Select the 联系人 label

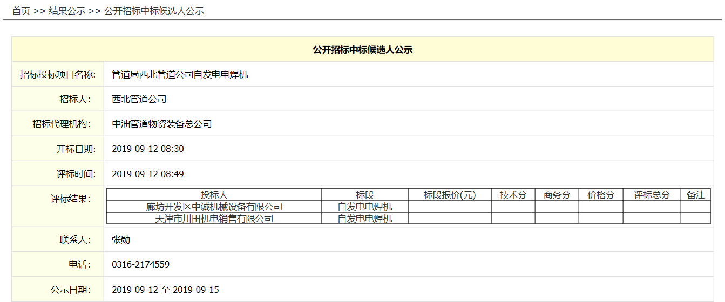pyautogui.click(x=76, y=240)
